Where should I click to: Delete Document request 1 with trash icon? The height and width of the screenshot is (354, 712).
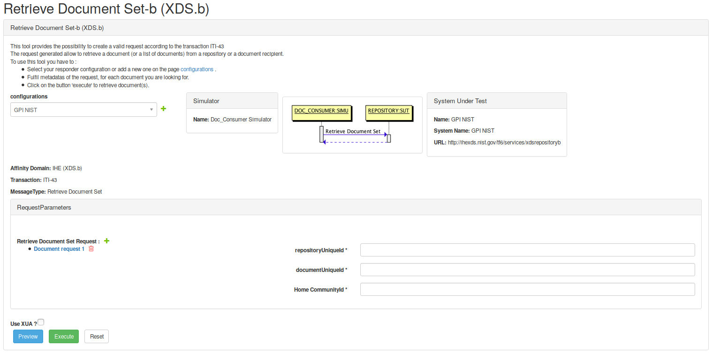tap(91, 249)
